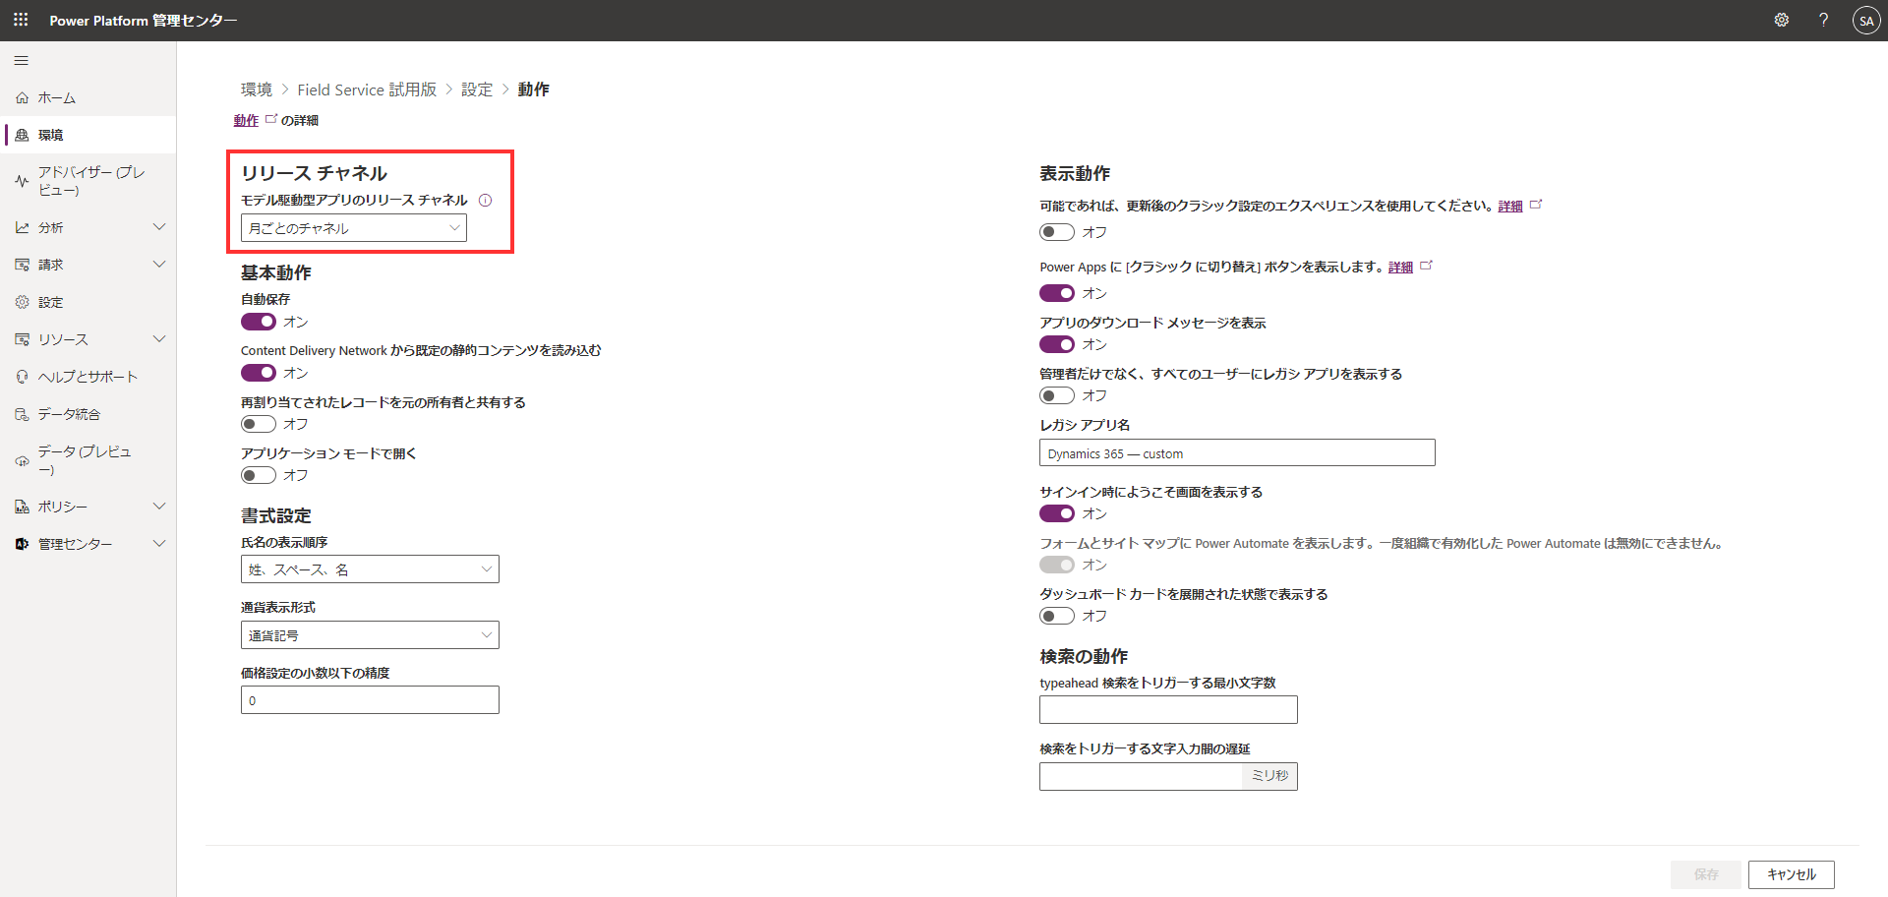1888x897 pixels.
Task: Click the info icon beside リリース チャネル label
Action: [x=485, y=200]
